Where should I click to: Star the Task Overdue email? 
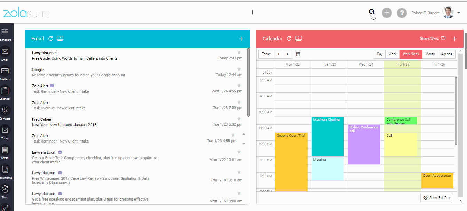click(239, 102)
